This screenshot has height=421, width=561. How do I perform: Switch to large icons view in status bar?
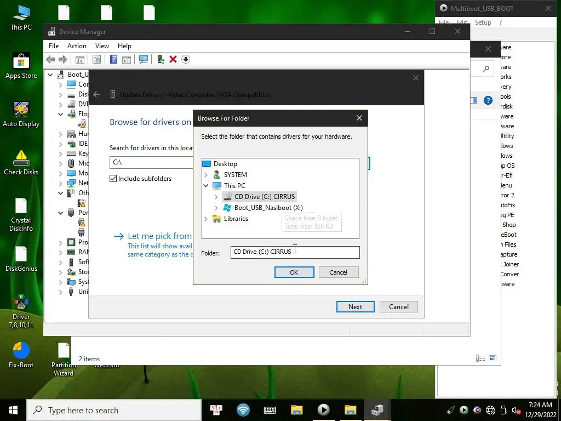click(x=493, y=359)
